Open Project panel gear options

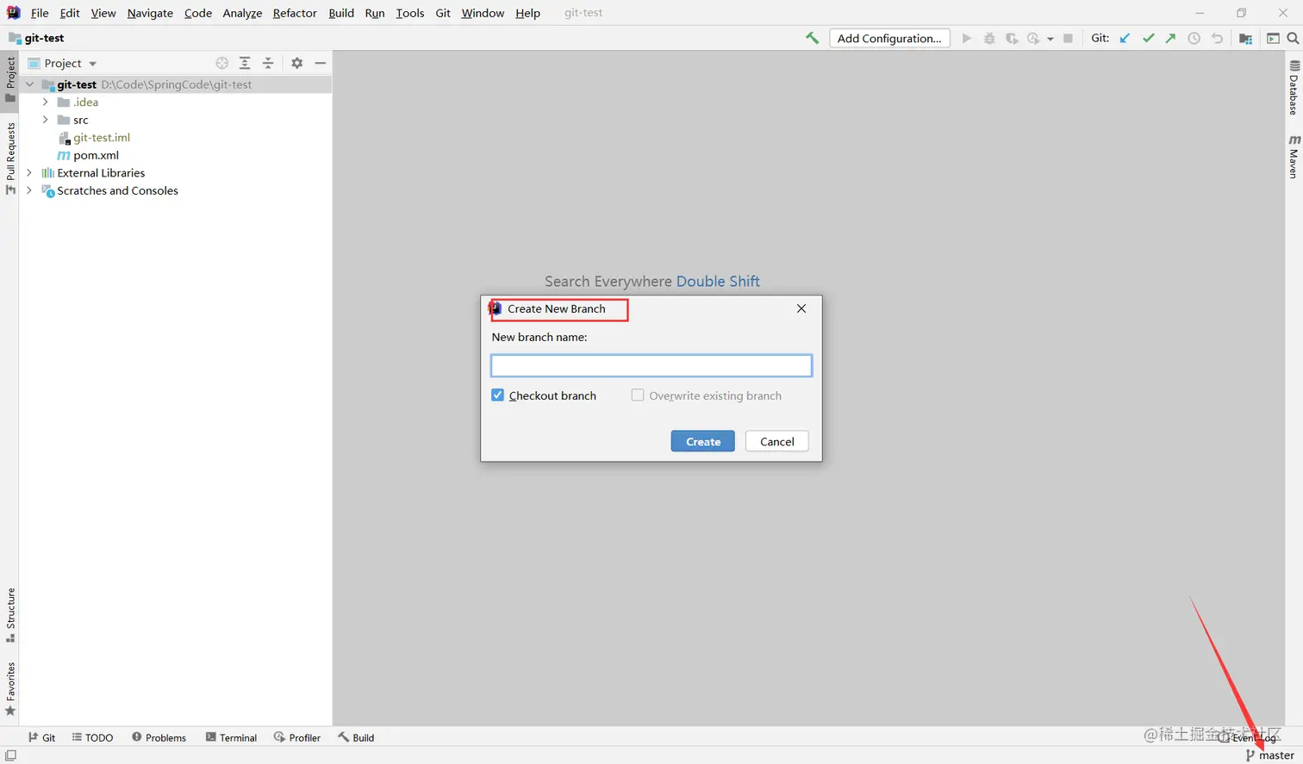pyautogui.click(x=296, y=63)
